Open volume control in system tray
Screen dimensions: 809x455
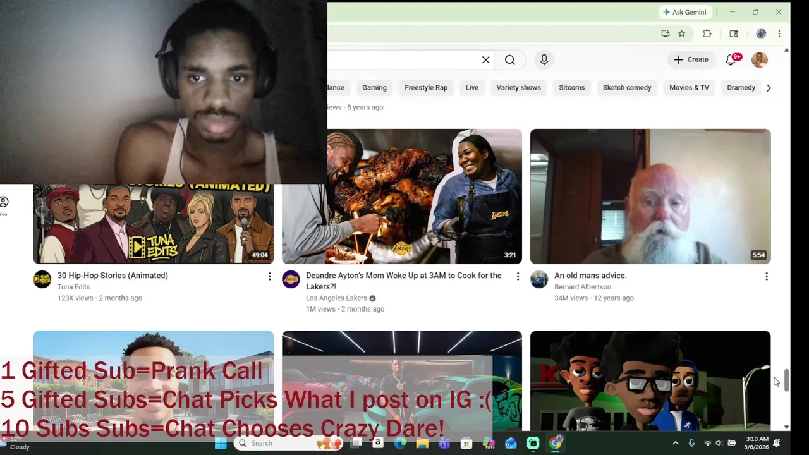pos(719,443)
